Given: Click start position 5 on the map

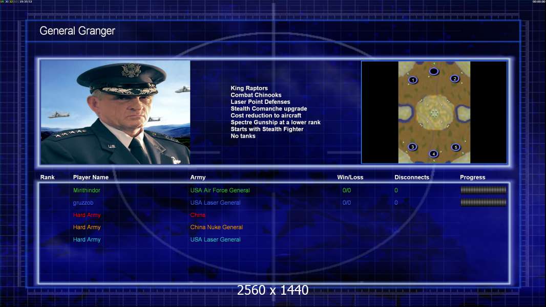Looking at the screenshot, I should pyautogui.click(x=456, y=147).
